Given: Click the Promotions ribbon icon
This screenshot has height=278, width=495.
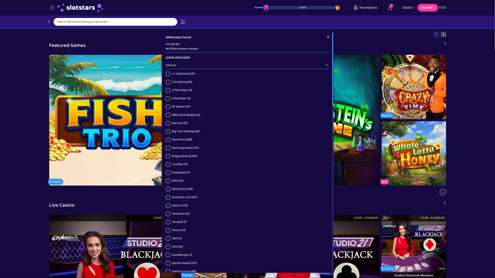Looking at the screenshot, I should tap(356, 8).
